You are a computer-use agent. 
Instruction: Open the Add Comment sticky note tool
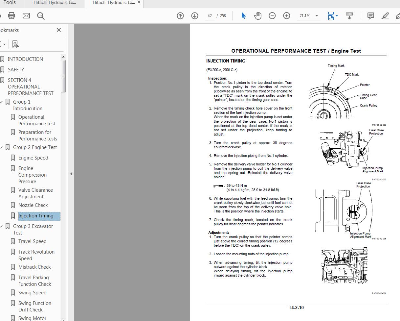pyautogui.click(x=370, y=15)
